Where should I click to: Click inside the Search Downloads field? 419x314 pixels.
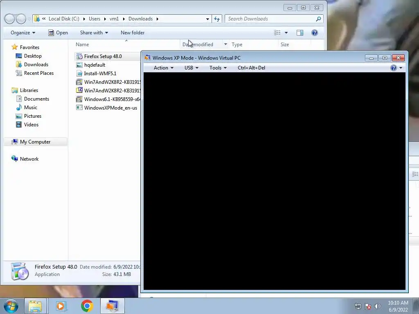pyautogui.click(x=270, y=19)
